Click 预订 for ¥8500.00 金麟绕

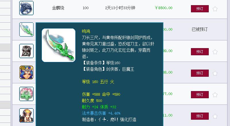[x=200, y=9]
